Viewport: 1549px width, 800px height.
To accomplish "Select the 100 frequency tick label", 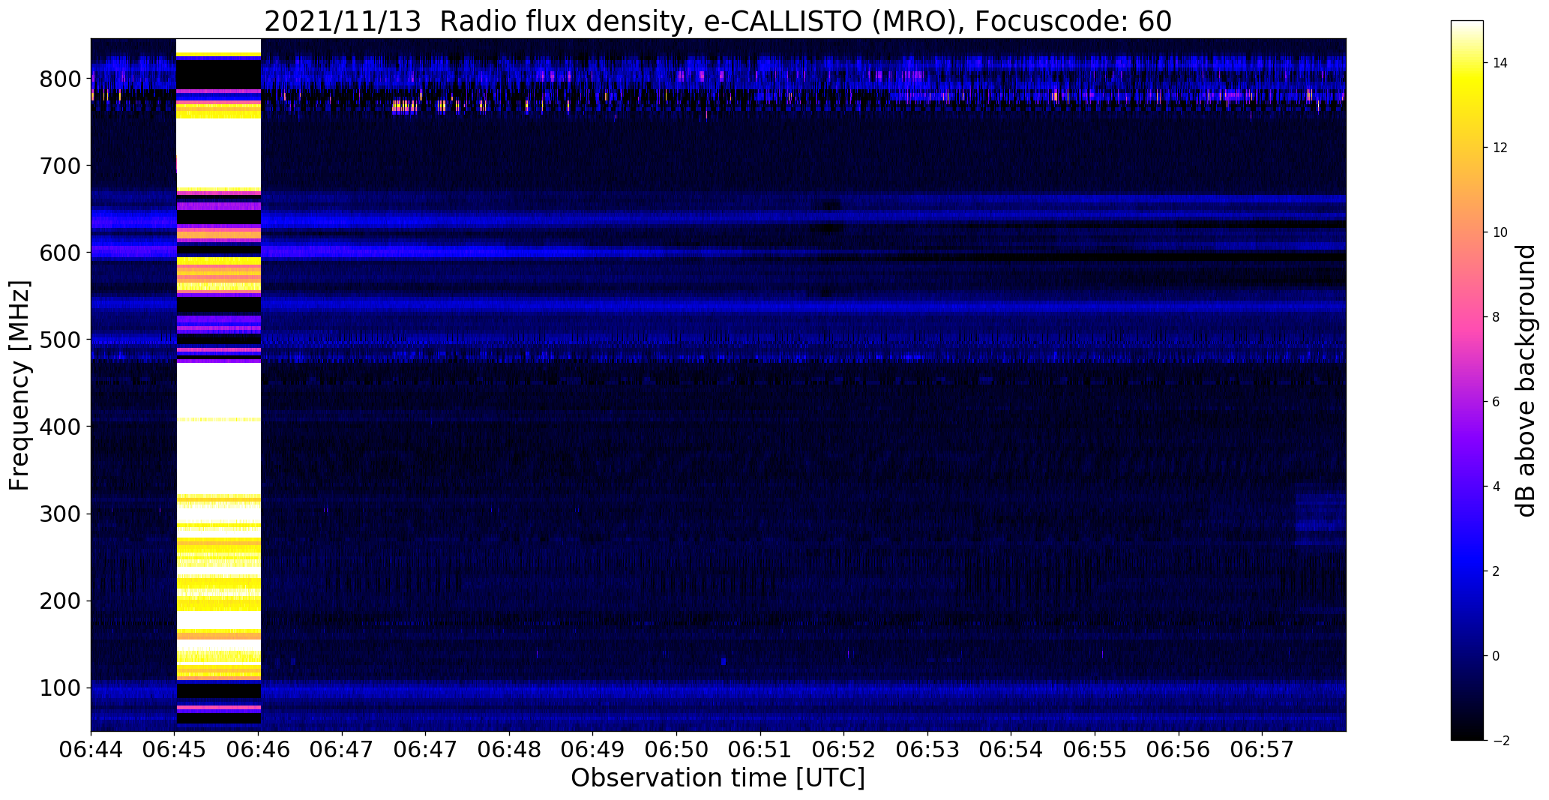I will click(60, 688).
